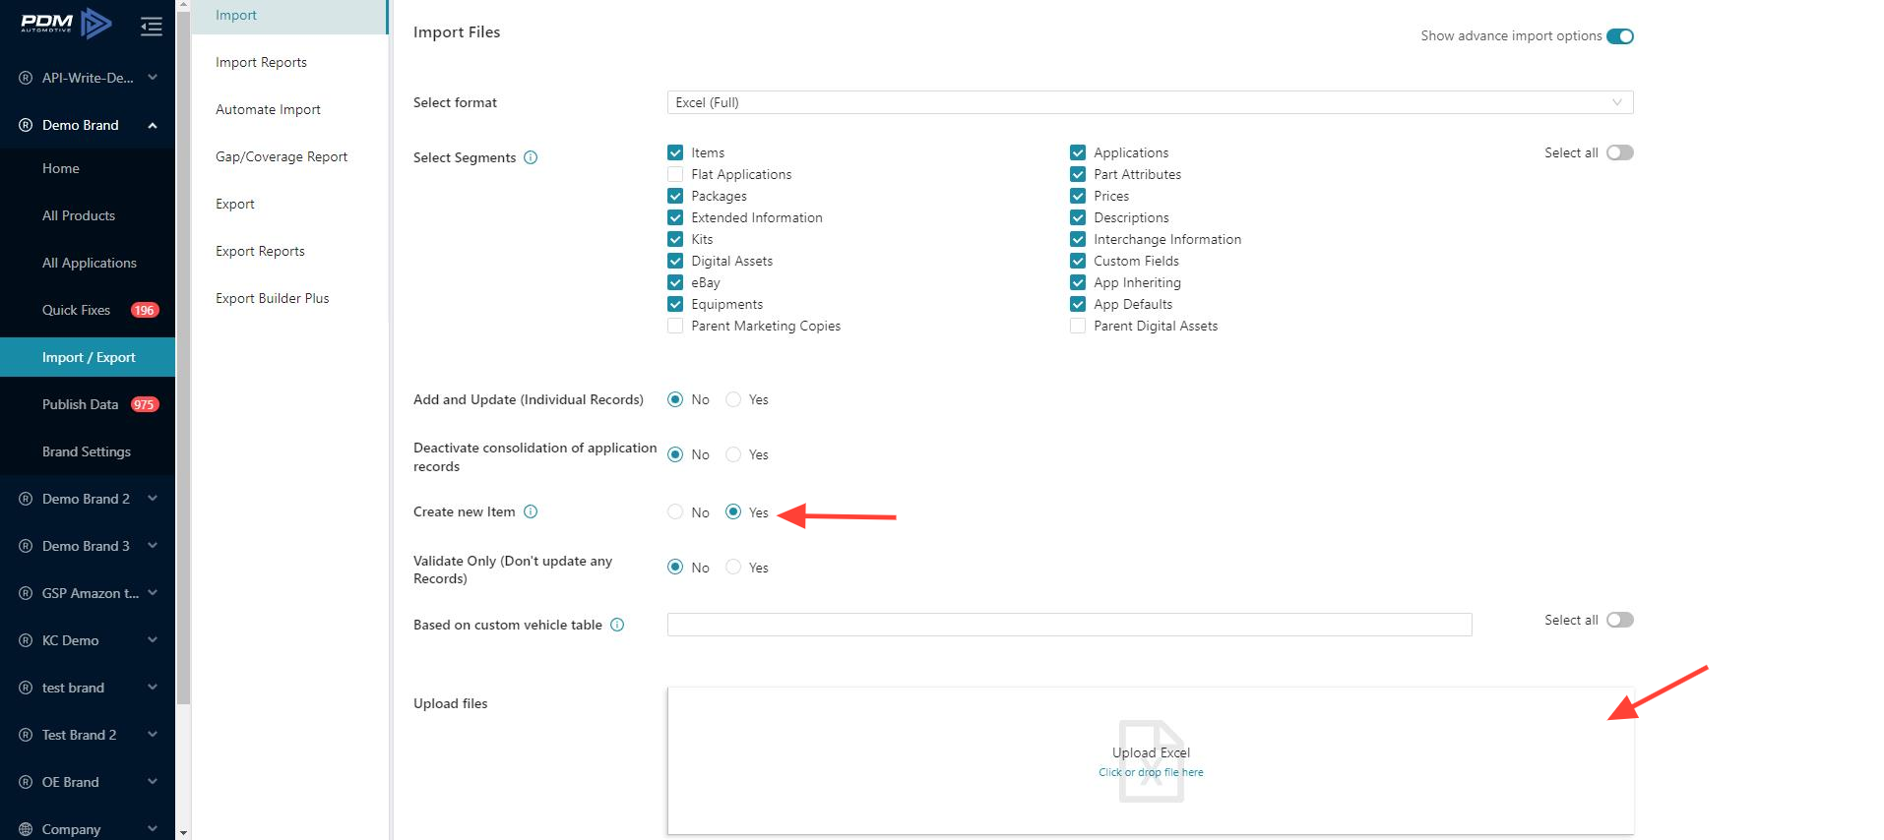Image resolution: width=1884 pixels, height=840 pixels.
Task: Uncheck the Applications segment checkbox
Action: coord(1078,152)
